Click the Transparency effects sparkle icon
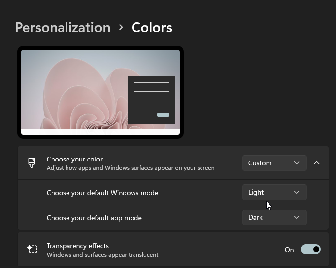Image resolution: width=336 pixels, height=268 pixels. [x=32, y=249]
